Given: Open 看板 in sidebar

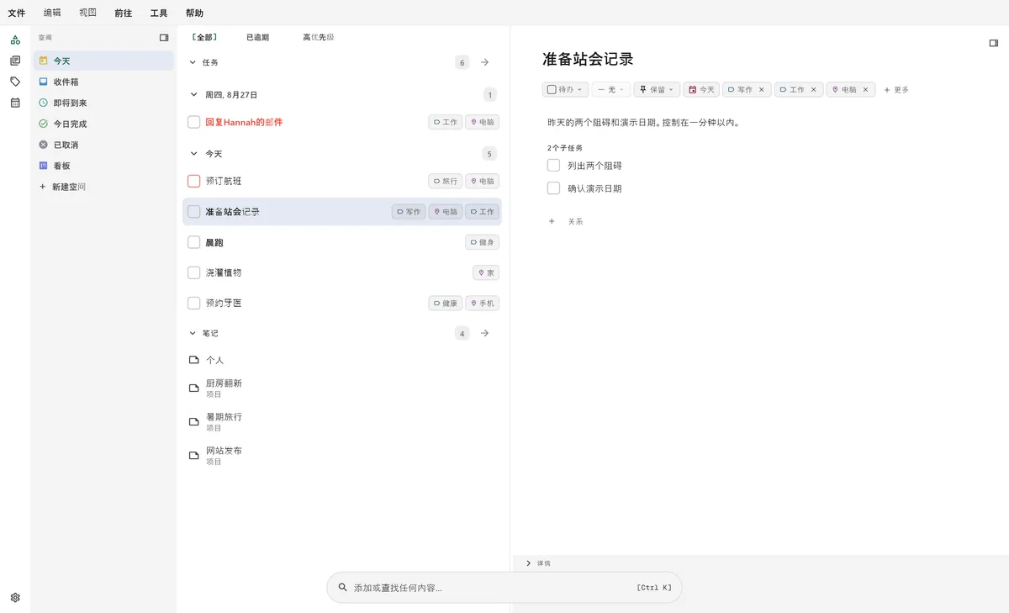Looking at the screenshot, I should (x=103, y=166).
